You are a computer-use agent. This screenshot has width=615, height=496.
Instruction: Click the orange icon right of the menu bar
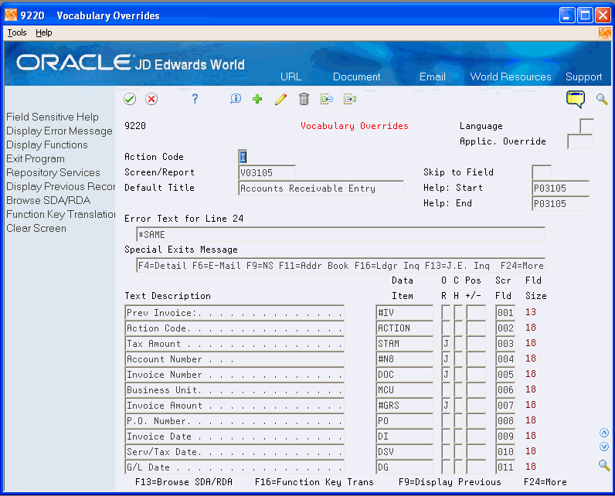604,33
